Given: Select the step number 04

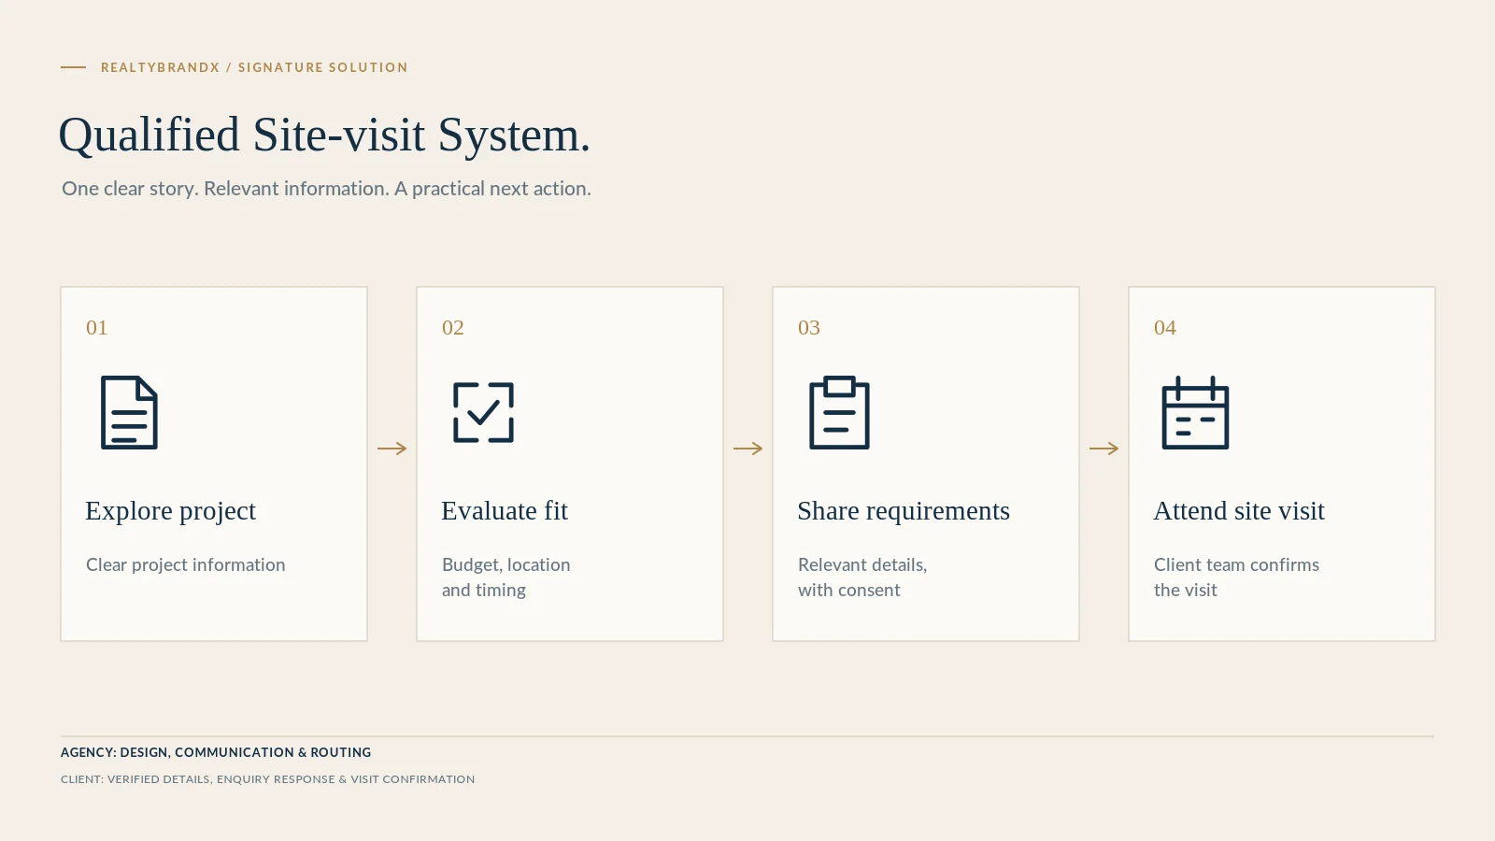Looking at the screenshot, I should (1165, 328).
